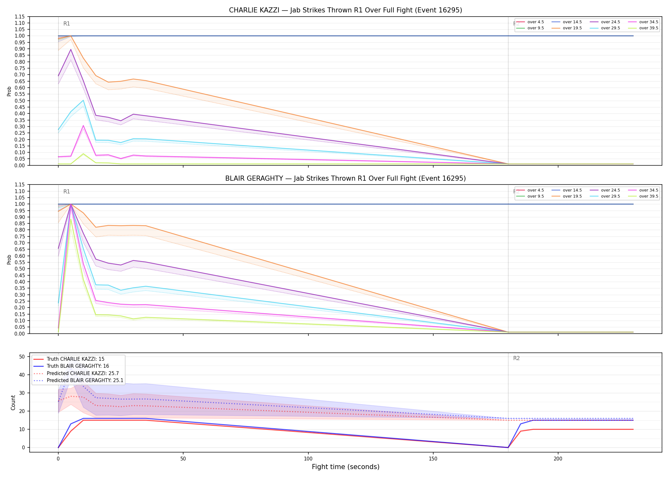The height and width of the screenshot is (478, 669).
Task: Select 'over 4.5' in Charlie Kazzi chart legend
Action: point(530,22)
